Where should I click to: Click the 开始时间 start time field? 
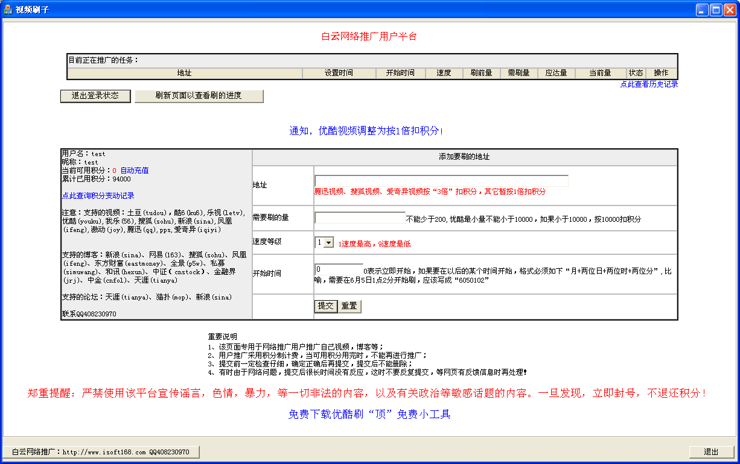tap(338, 269)
